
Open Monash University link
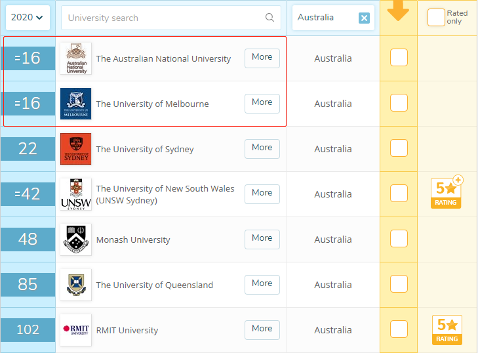[x=133, y=239]
